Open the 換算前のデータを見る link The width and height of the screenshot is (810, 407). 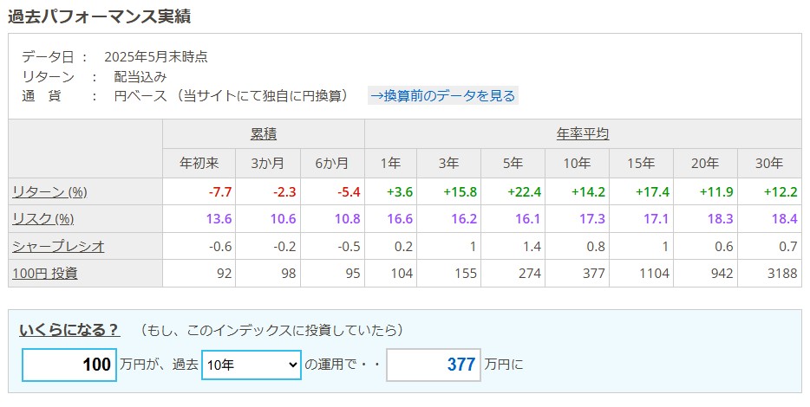pos(442,95)
